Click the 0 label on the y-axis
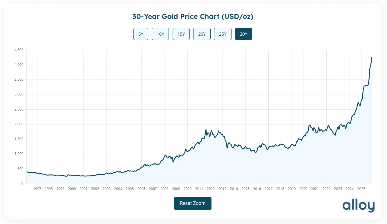387x224 pixels. [x=22, y=183]
